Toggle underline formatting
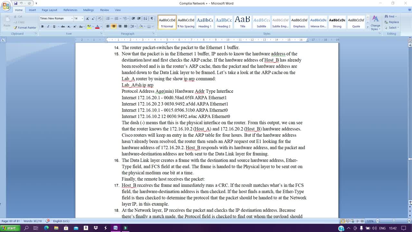Viewport: 412px width, 232px height. point(55,26)
